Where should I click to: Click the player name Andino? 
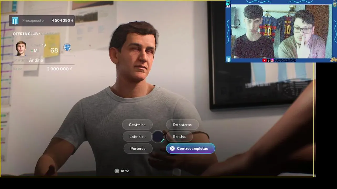36,60
